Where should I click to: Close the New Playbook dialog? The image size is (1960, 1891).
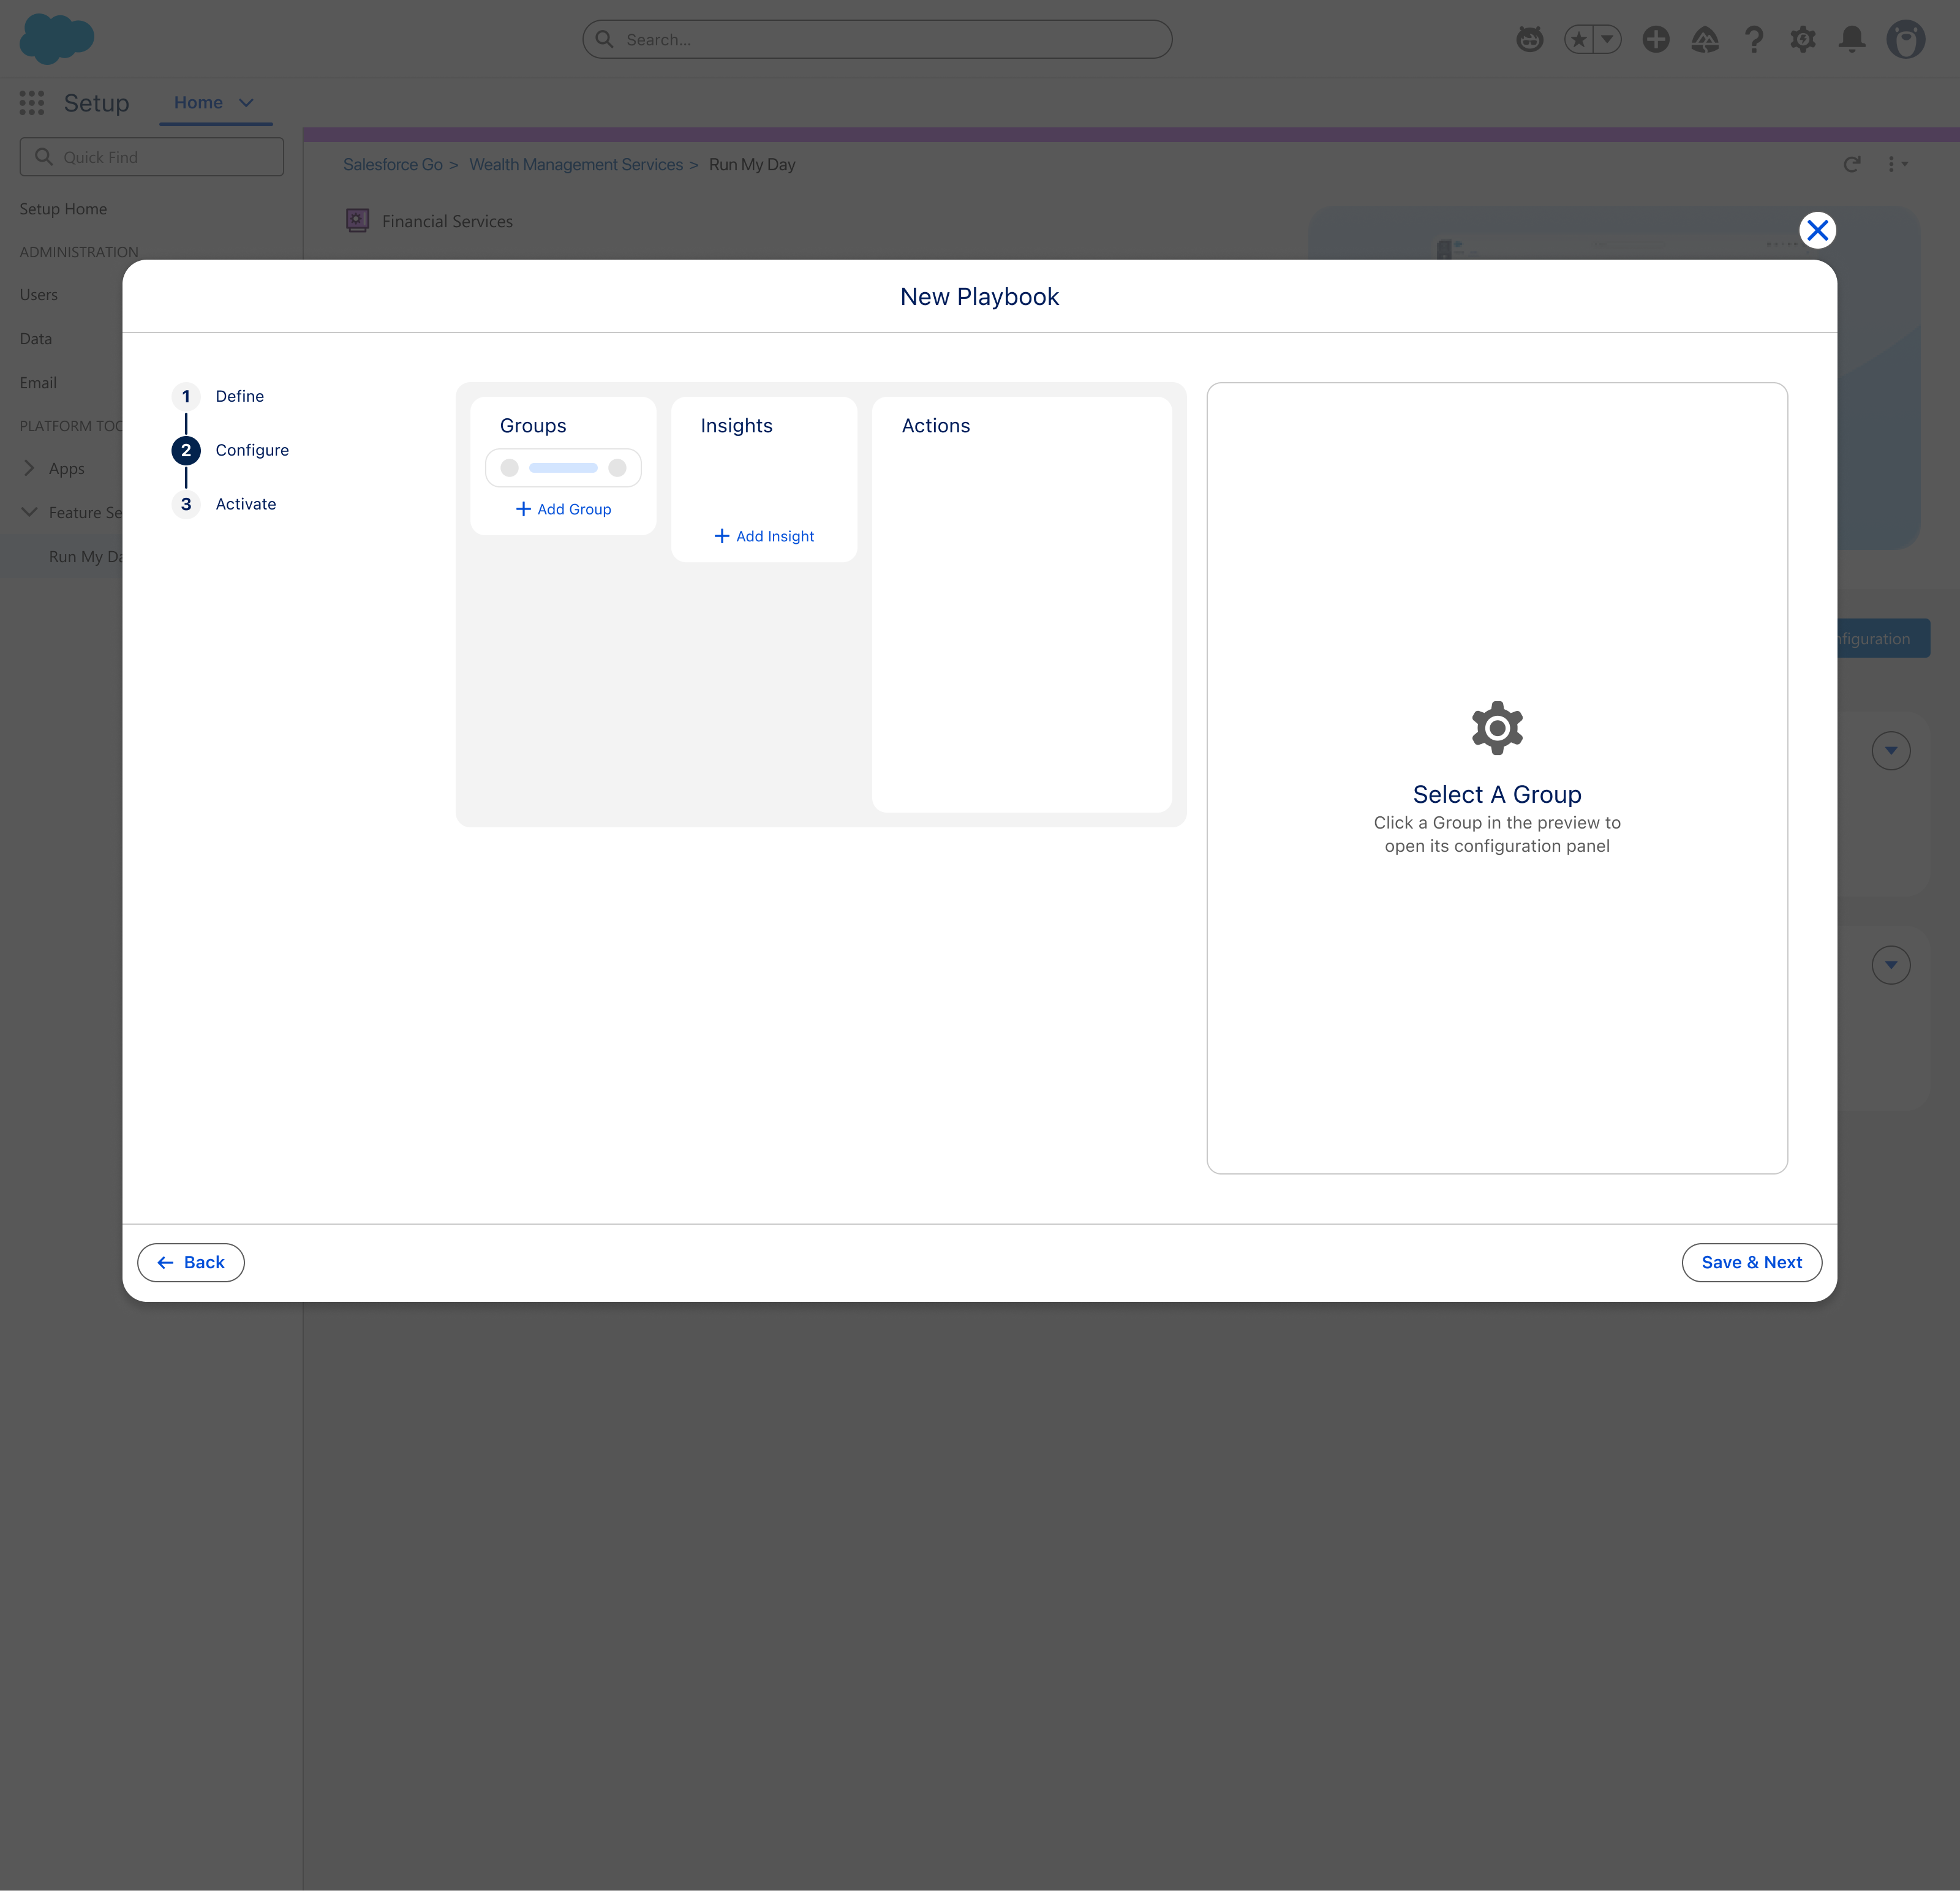pos(1817,231)
